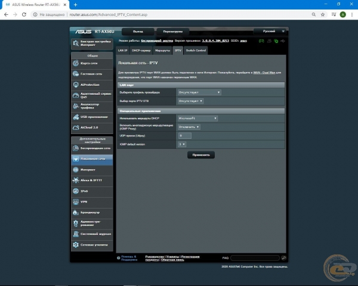
Task: Select the IPTV tab
Action: [x=178, y=51]
